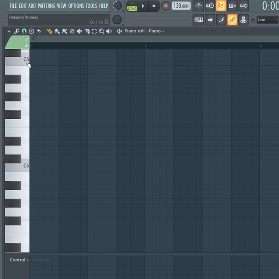Open the piano roll menu arrow
This screenshot has width=279, height=279.
9,32
